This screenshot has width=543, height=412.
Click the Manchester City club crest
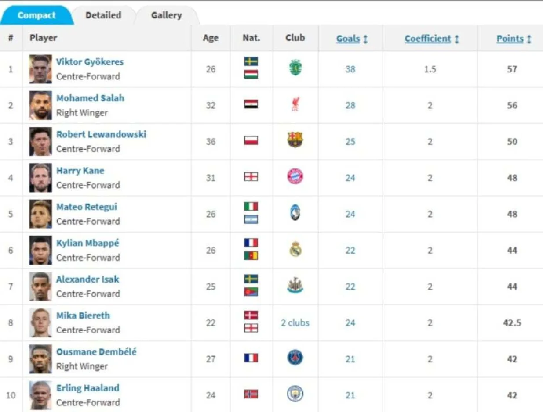point(295,394)
